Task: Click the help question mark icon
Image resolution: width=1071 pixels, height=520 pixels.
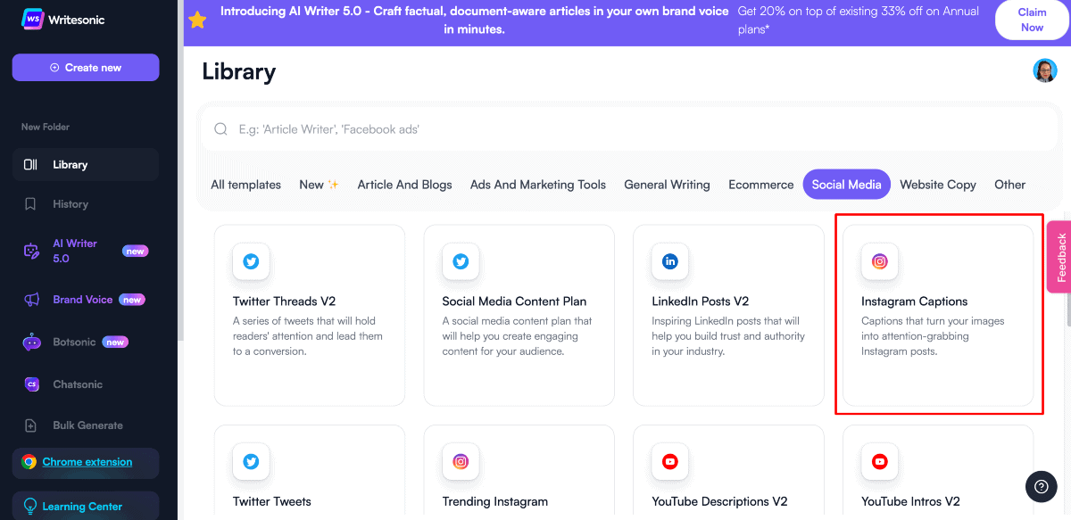Action: click(x=1041, y=486)
